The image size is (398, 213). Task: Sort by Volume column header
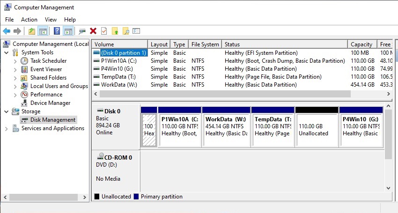pyautogui.click(x=119, y=44)
